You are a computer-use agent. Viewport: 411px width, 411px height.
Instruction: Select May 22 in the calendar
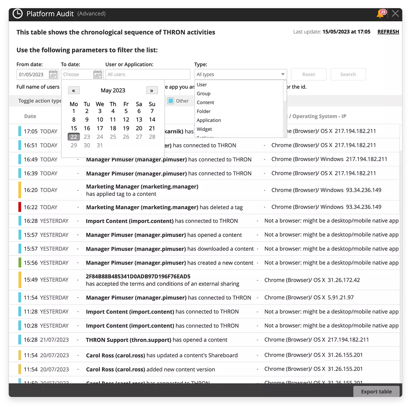click(x=74, y=137)
